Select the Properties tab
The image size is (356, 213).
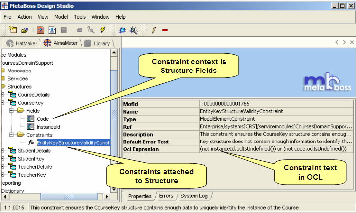(140, 196)
